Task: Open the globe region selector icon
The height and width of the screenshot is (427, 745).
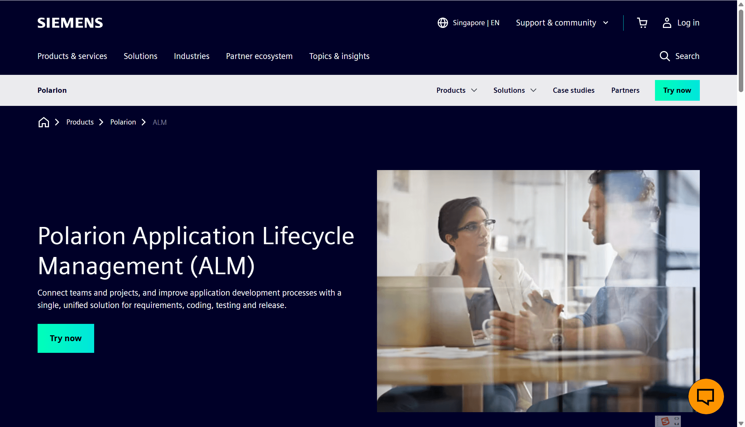Action: pos(443,23)
